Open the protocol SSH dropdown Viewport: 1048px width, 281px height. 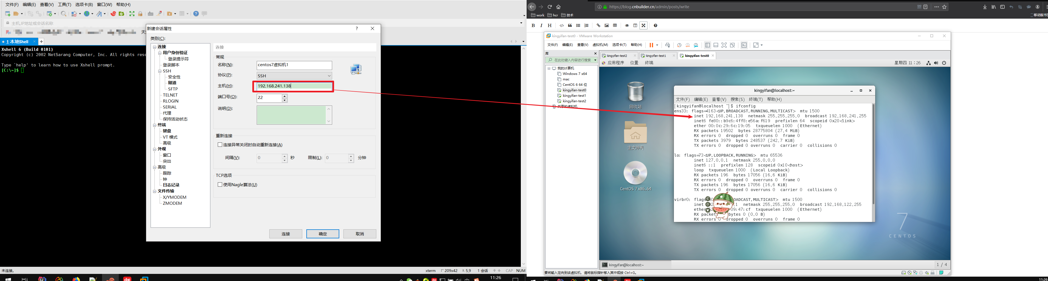[x=294, y=76]
